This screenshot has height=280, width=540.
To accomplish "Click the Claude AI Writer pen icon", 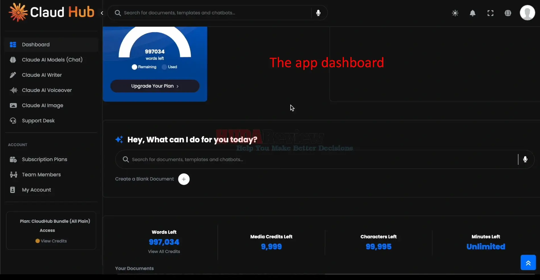I will 13,75.
